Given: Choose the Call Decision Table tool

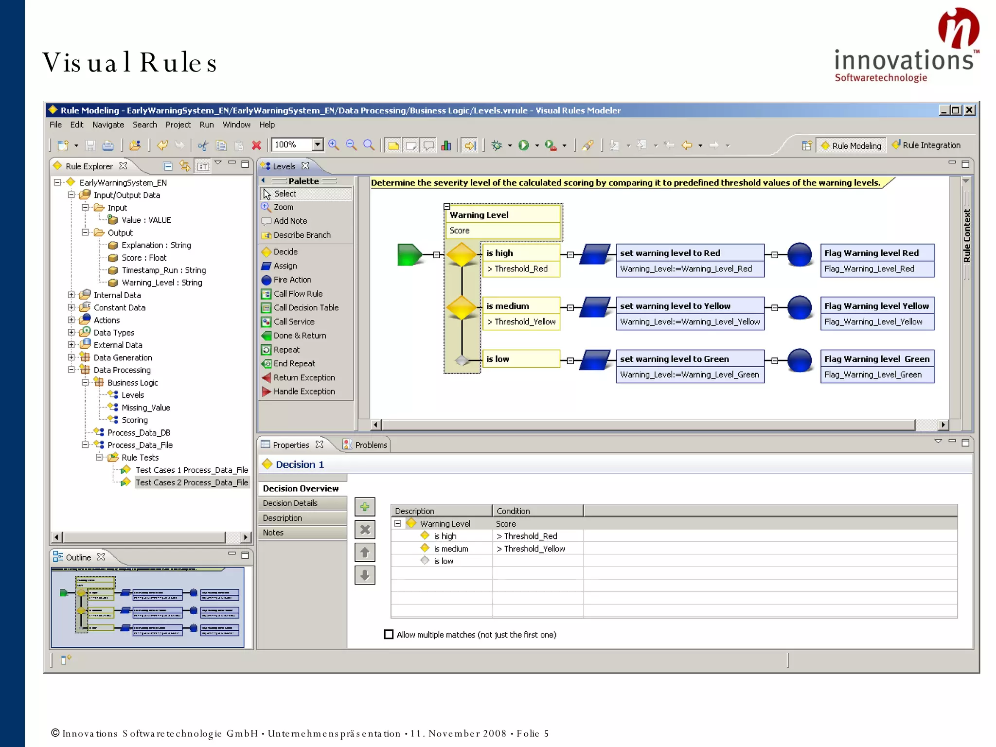Looking at the screenshot, I should (x=305, y=308).
